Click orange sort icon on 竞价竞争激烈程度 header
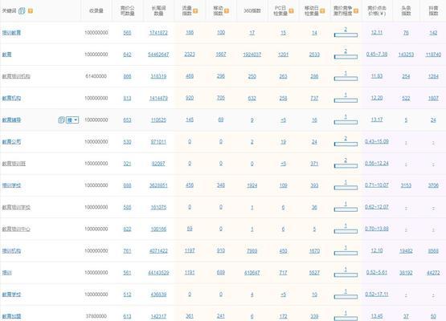This screenshot has height=321, width=446. tap(356, 11)
